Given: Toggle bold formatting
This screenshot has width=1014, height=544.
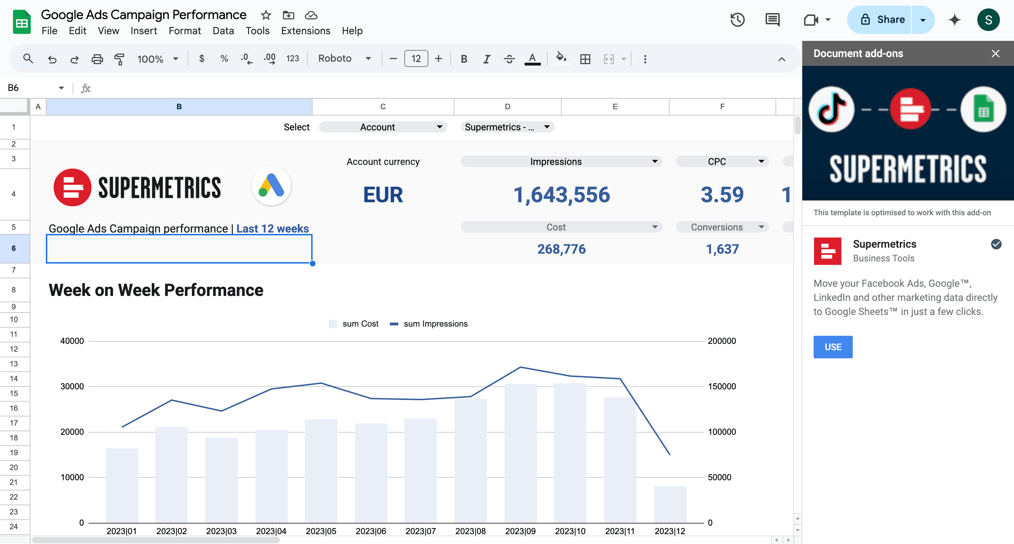Looking at the screenshot, I should point(464,59).
